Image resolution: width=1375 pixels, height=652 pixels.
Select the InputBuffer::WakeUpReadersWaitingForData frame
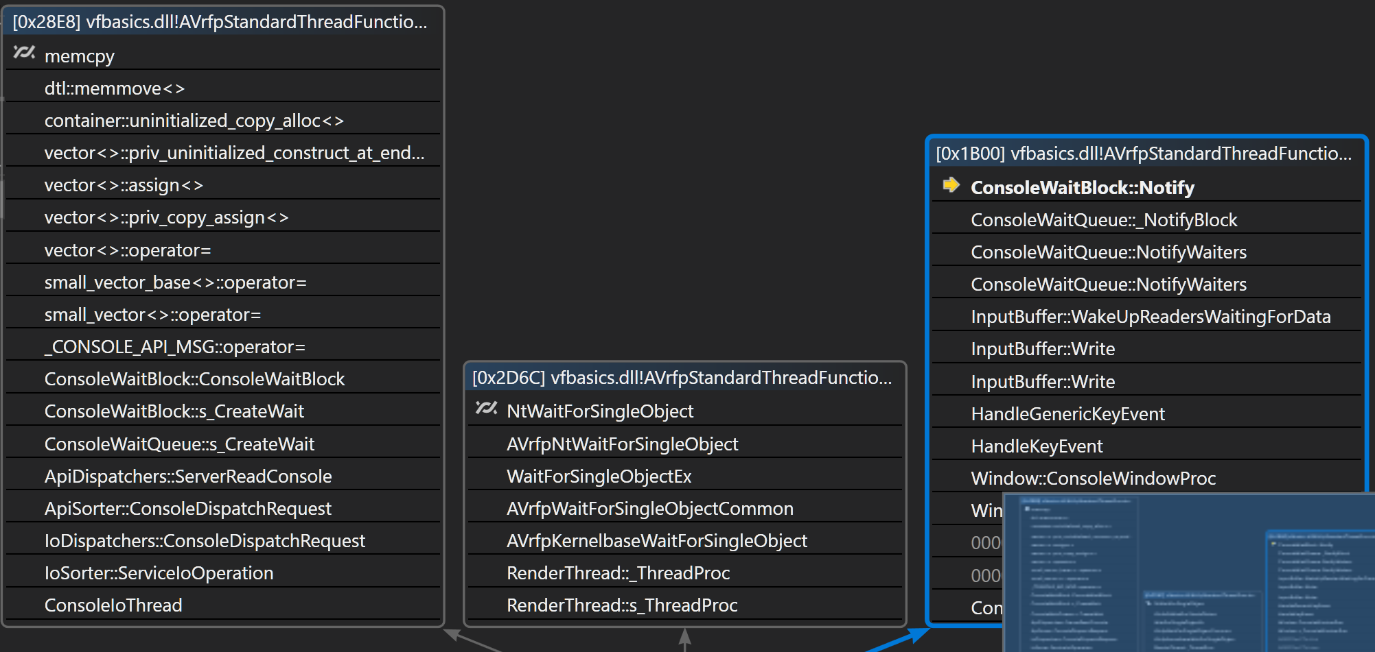coord(1146,317)
